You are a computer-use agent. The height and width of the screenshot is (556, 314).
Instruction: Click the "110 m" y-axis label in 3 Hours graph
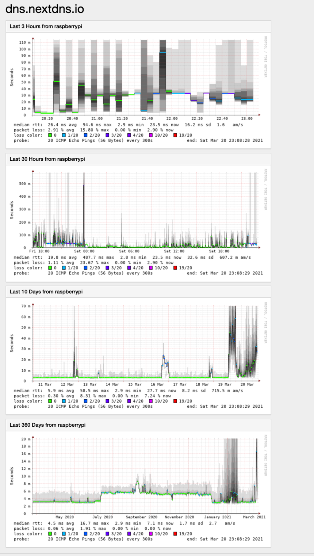tap(25, 42)
